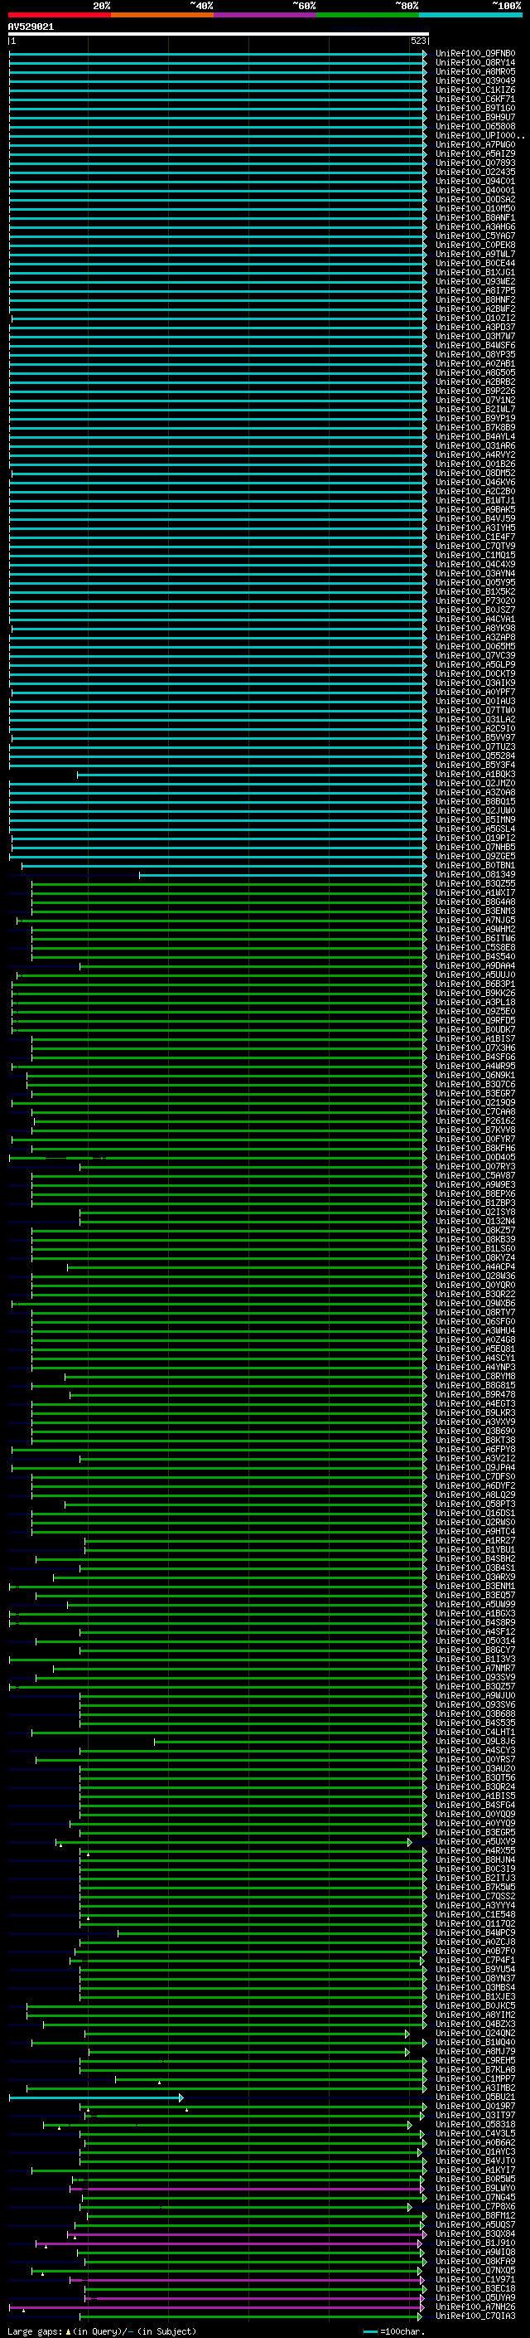Select hit label UniRef100_B1J910
This screenshot has width=530, height=2338.
tap(475, 2243)
